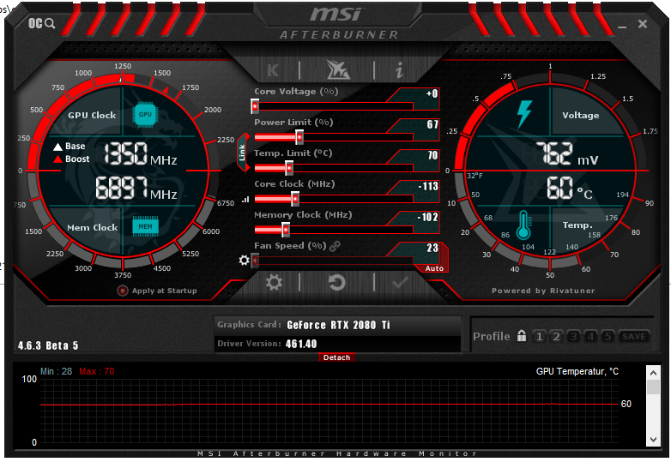Screen dimensions: 671x462
Task: Click the lightning bolt voltage icon
Action: 524,114
